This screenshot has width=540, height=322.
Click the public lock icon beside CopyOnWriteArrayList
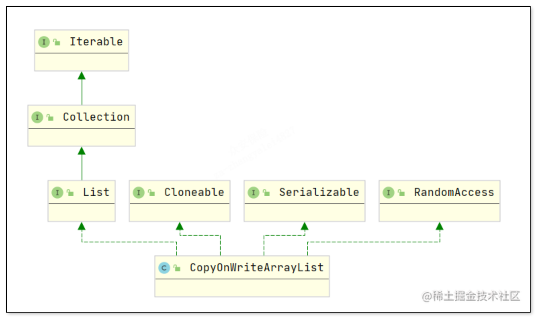click(x=177, y=268)
